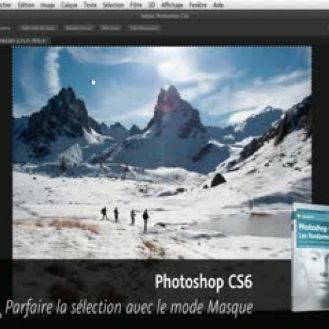
Task: Open the Edition menu
Action: [x=26, y=5]
